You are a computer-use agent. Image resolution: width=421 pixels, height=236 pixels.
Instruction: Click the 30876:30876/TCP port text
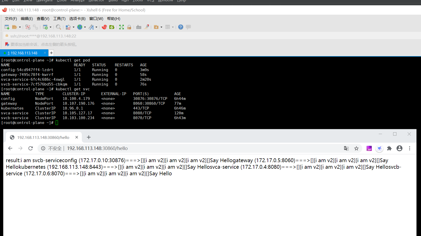[150, 99]
